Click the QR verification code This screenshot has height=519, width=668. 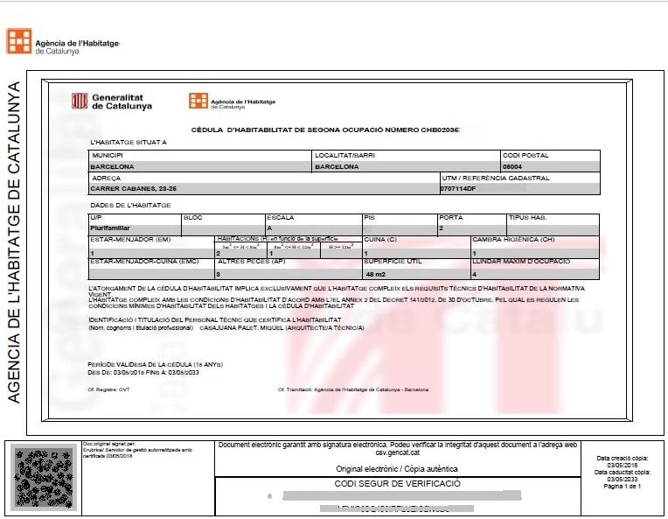[x=44, y=478]
